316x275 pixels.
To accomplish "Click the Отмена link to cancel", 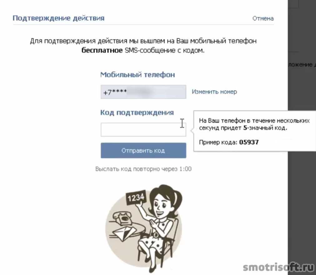I will [263, 18].
